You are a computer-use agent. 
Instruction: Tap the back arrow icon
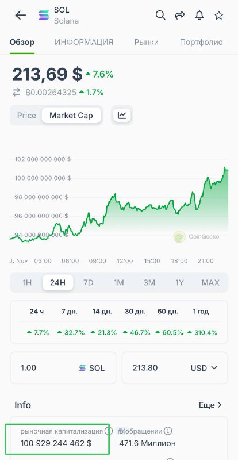[21, 16]
